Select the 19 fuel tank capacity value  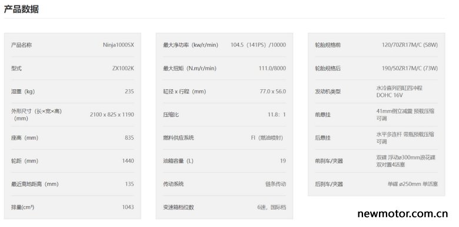click(283, 161)
